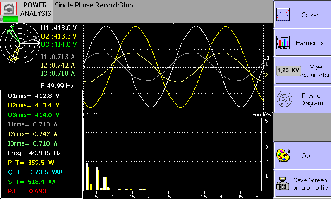Open the Fresnel Diagram radar icon

coord(284,99)
